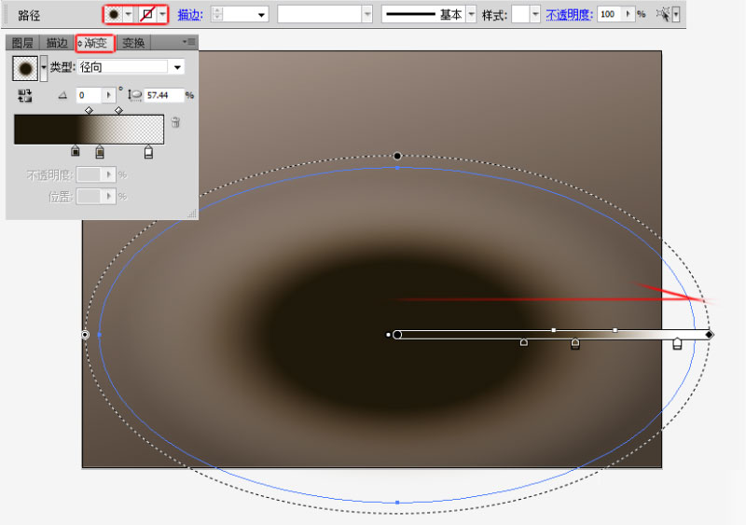This screenshot has width=746, height=525.
Task: Click the select similar objects wand icon
Action: tap(663, 15)
